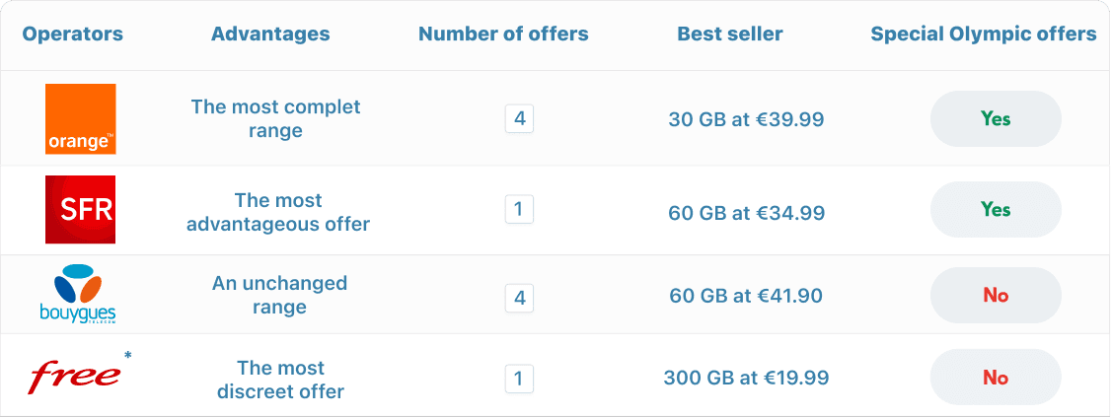Click SFR's offer count badge 1
This screenshot has height=417, width=1111.
pos(519,209)
